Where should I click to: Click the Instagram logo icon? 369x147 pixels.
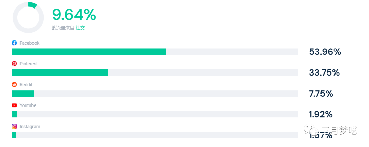coord(14,126)
